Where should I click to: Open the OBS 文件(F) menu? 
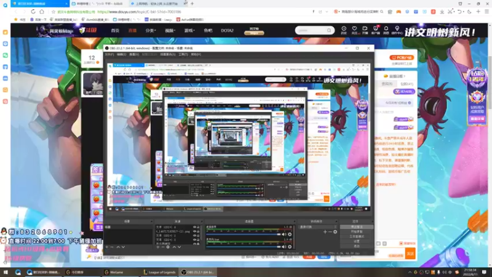point(109,54)
